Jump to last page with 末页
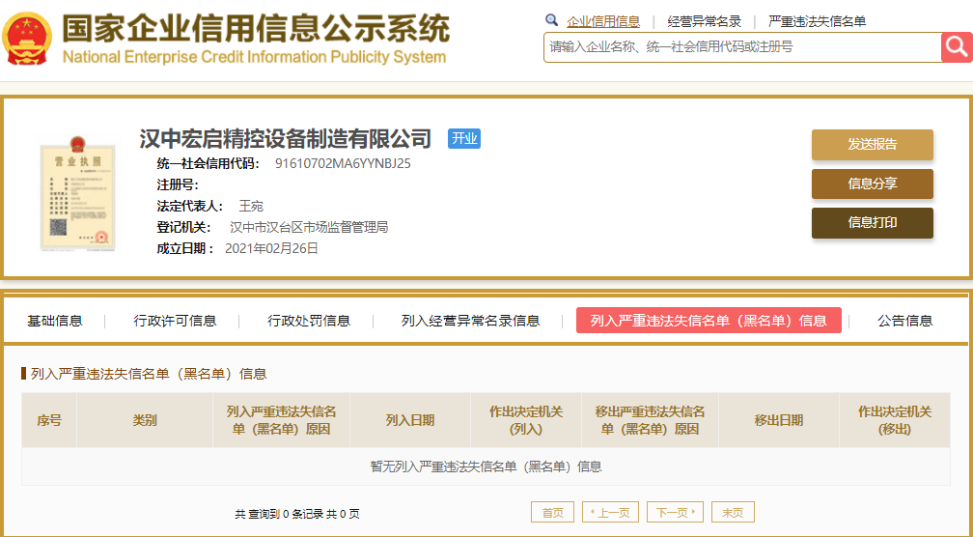The image size is (973, 537). [x=733, y=512]
